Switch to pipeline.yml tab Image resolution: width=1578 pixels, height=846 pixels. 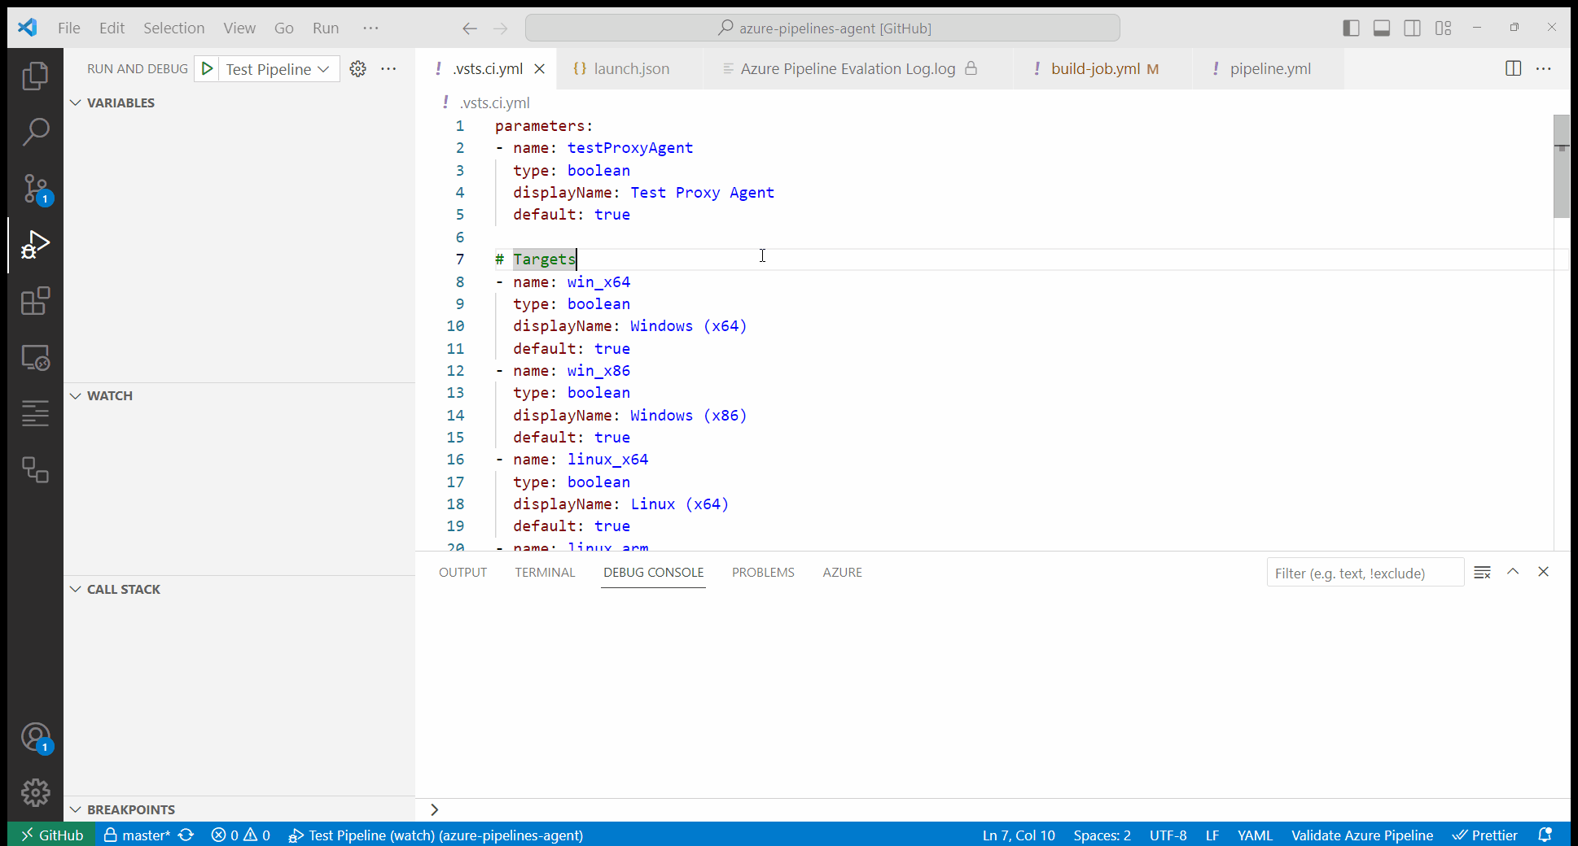1269,69
